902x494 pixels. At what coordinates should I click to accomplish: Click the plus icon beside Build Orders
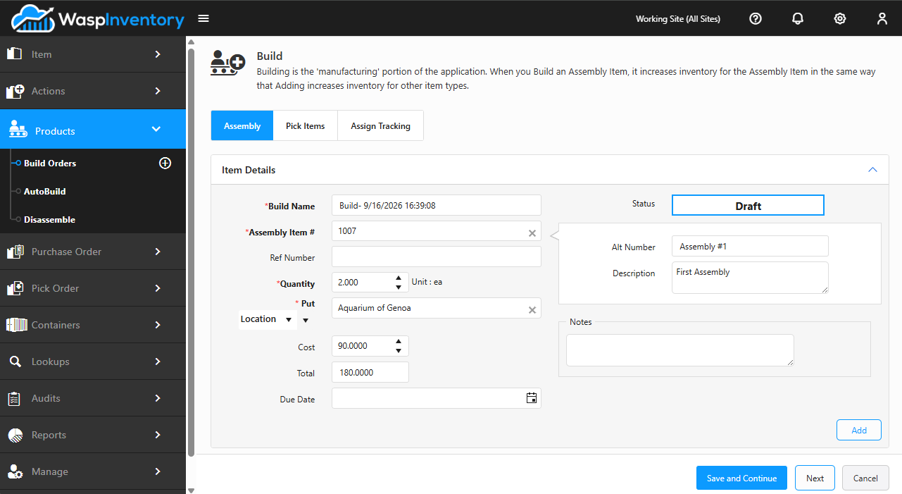[165, 163]
